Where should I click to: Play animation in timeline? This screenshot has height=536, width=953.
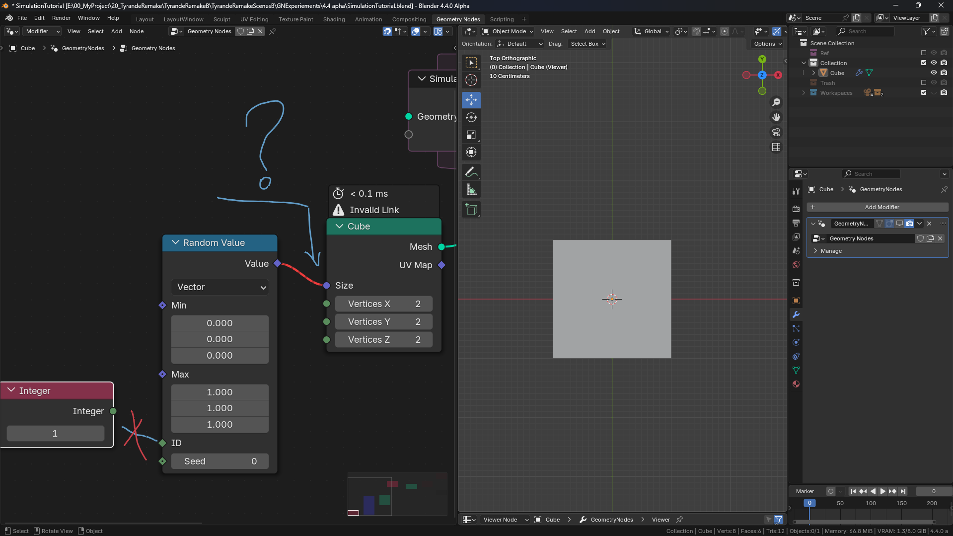[883, 491]
